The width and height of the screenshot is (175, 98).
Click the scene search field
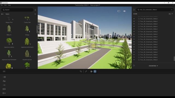click(x=155, y=10)
